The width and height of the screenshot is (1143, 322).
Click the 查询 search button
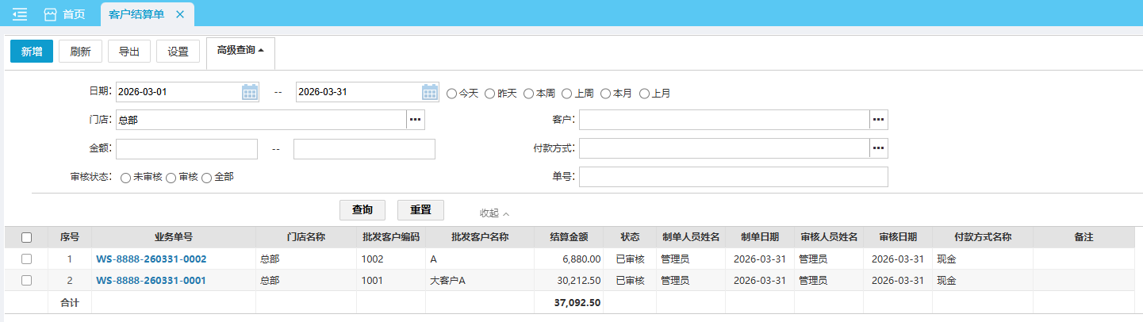362,209
